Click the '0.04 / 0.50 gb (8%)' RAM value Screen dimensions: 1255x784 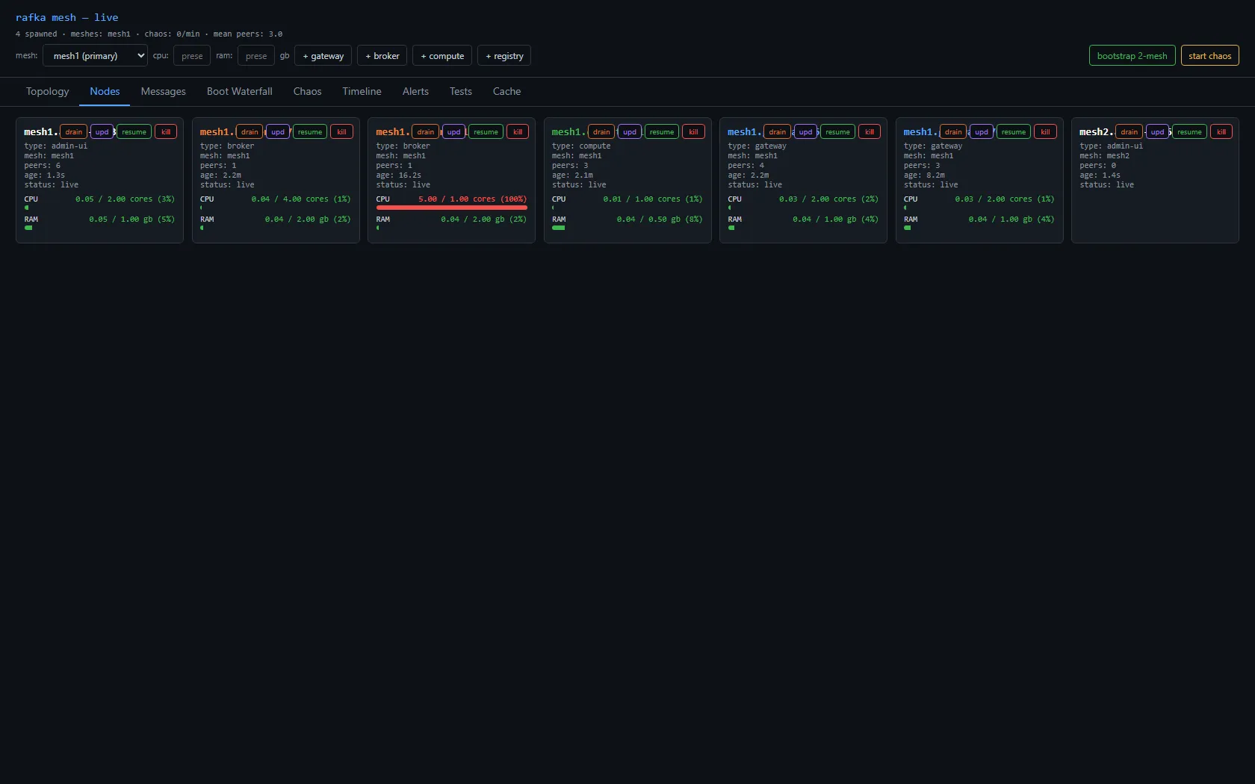[x=660, y=220]
